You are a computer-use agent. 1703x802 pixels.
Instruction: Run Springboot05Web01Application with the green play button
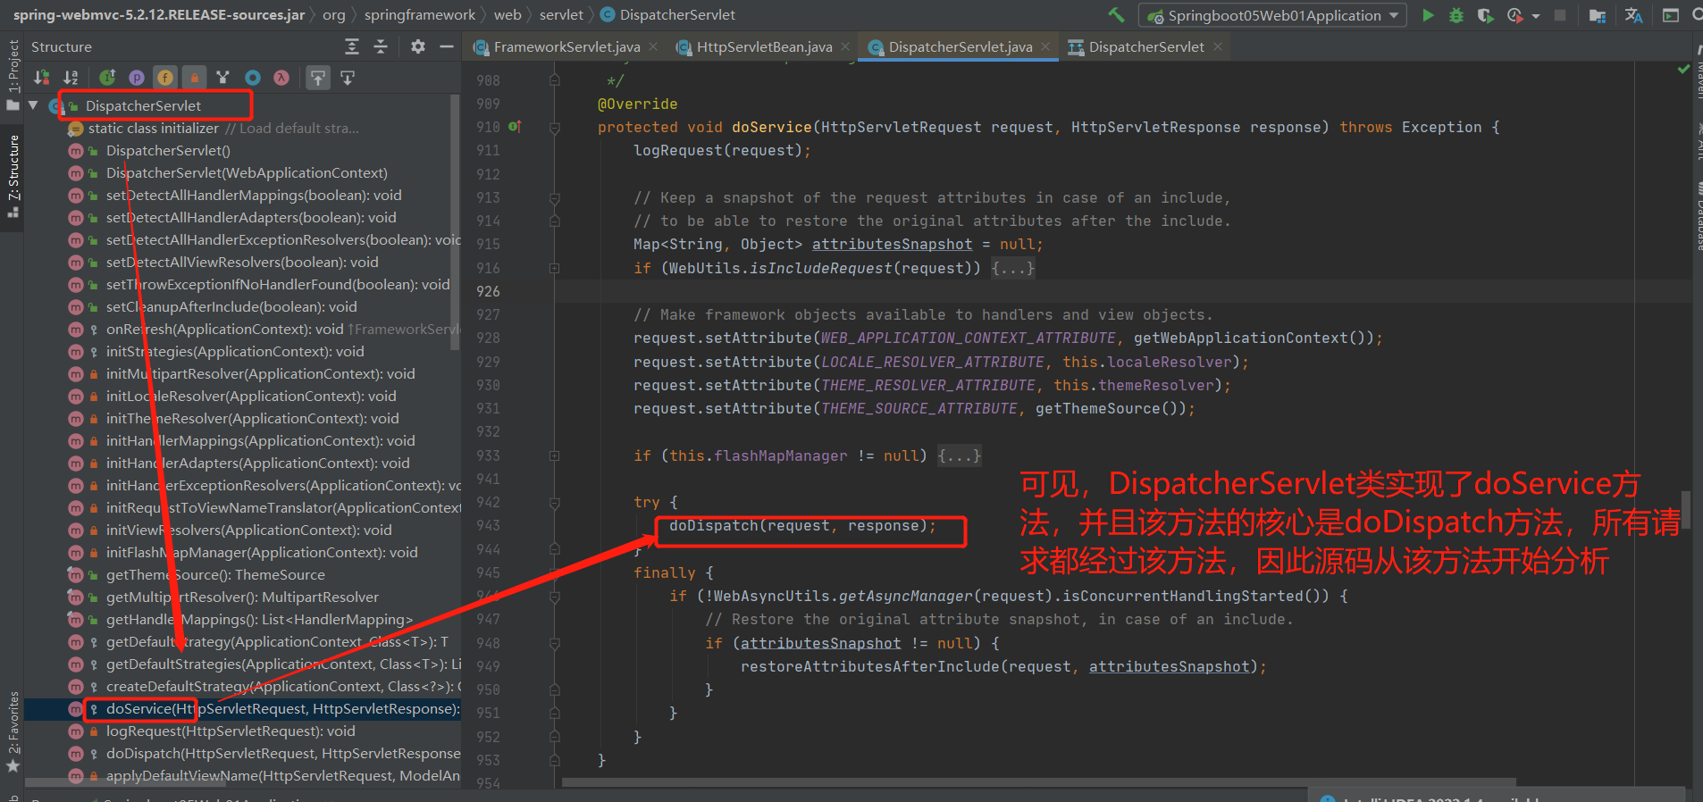1428,15
